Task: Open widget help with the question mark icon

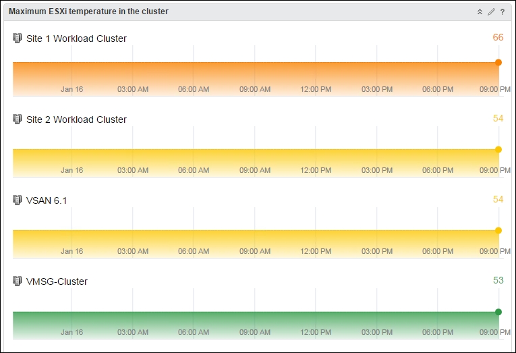Action: click(x=503, y=12)
